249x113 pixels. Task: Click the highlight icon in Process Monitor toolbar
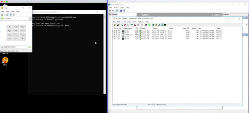point(135,25)
